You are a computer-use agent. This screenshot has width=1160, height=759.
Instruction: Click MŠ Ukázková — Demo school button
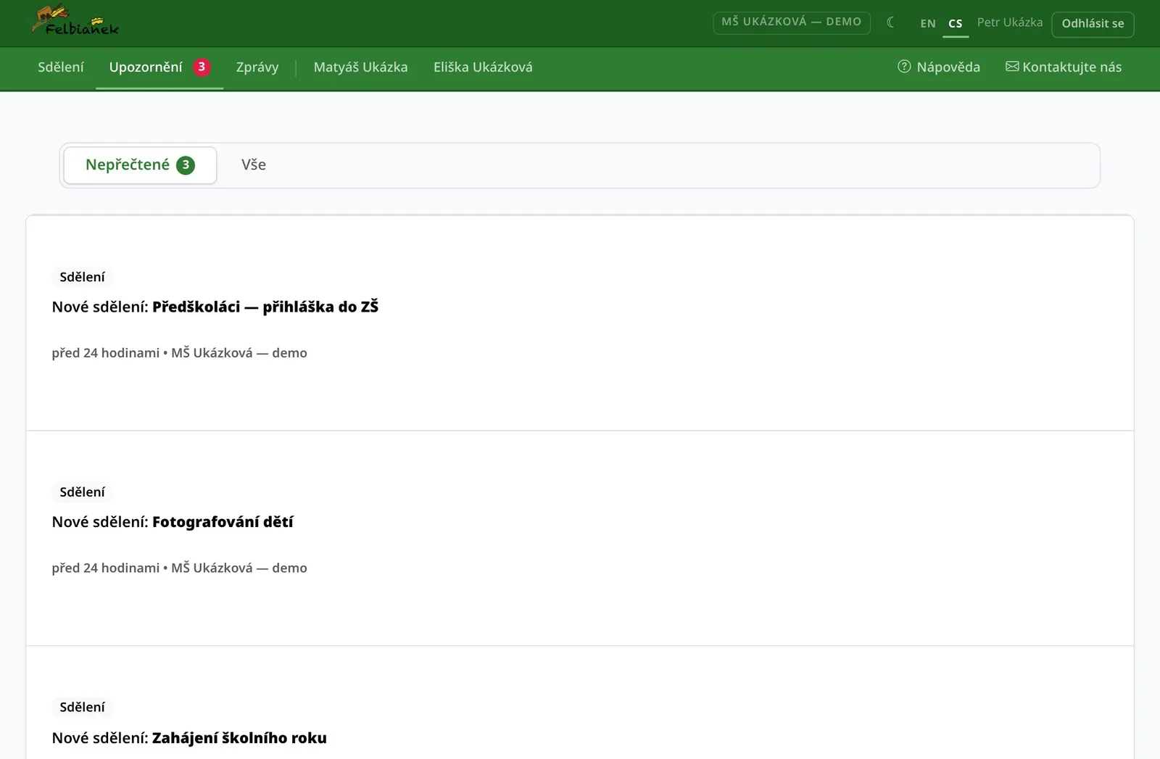click(x=792, y=22)
